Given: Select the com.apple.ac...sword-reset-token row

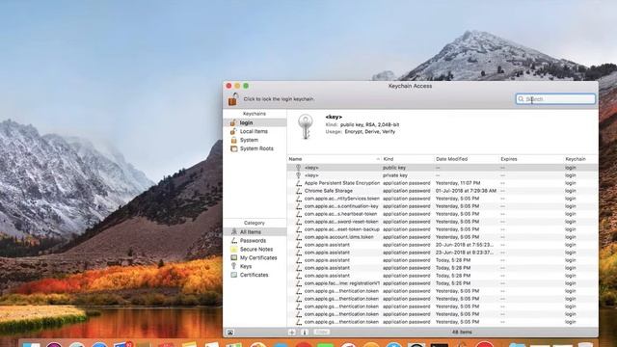Looking at the screenshot, I should point(443,222).
